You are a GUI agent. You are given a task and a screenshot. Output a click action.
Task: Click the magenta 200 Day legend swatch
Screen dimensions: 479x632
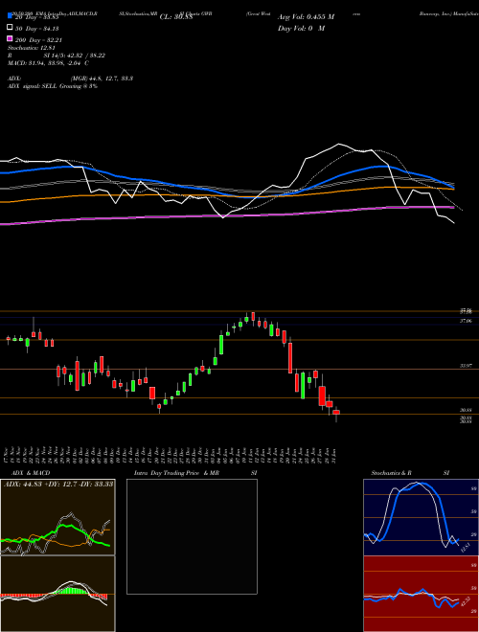tap(10, 38)
